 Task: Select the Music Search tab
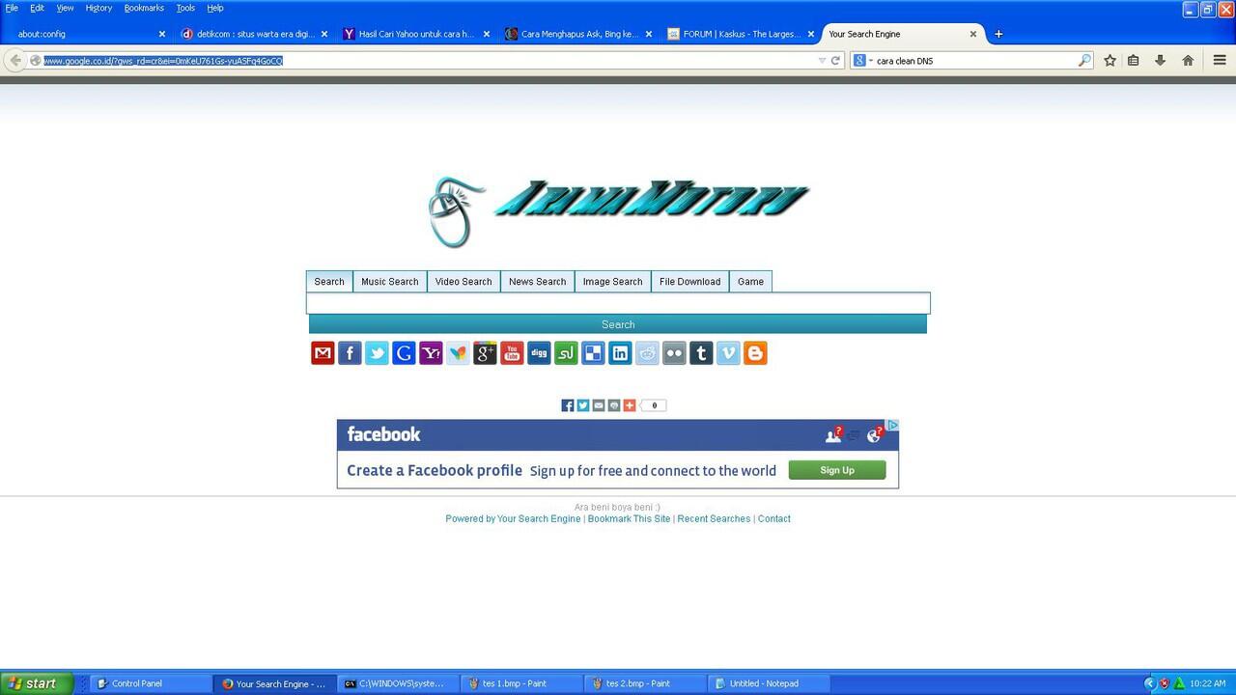(390, 282)
